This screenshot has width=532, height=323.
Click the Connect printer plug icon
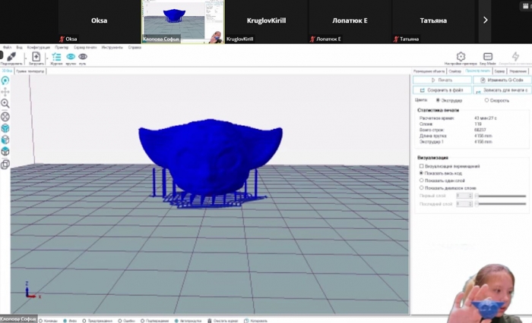pos(10,57)
